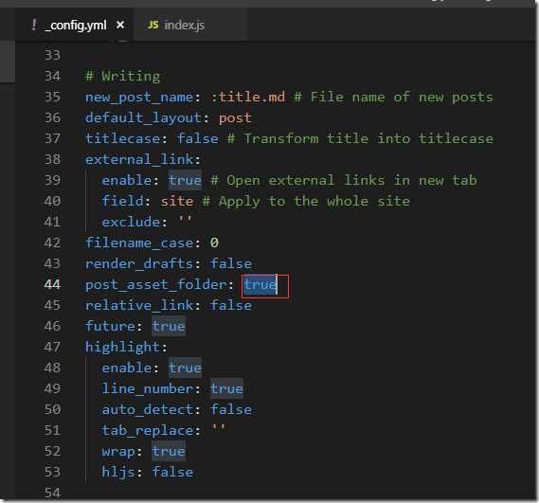Click line number 54 in the gutter

point(52,493)
